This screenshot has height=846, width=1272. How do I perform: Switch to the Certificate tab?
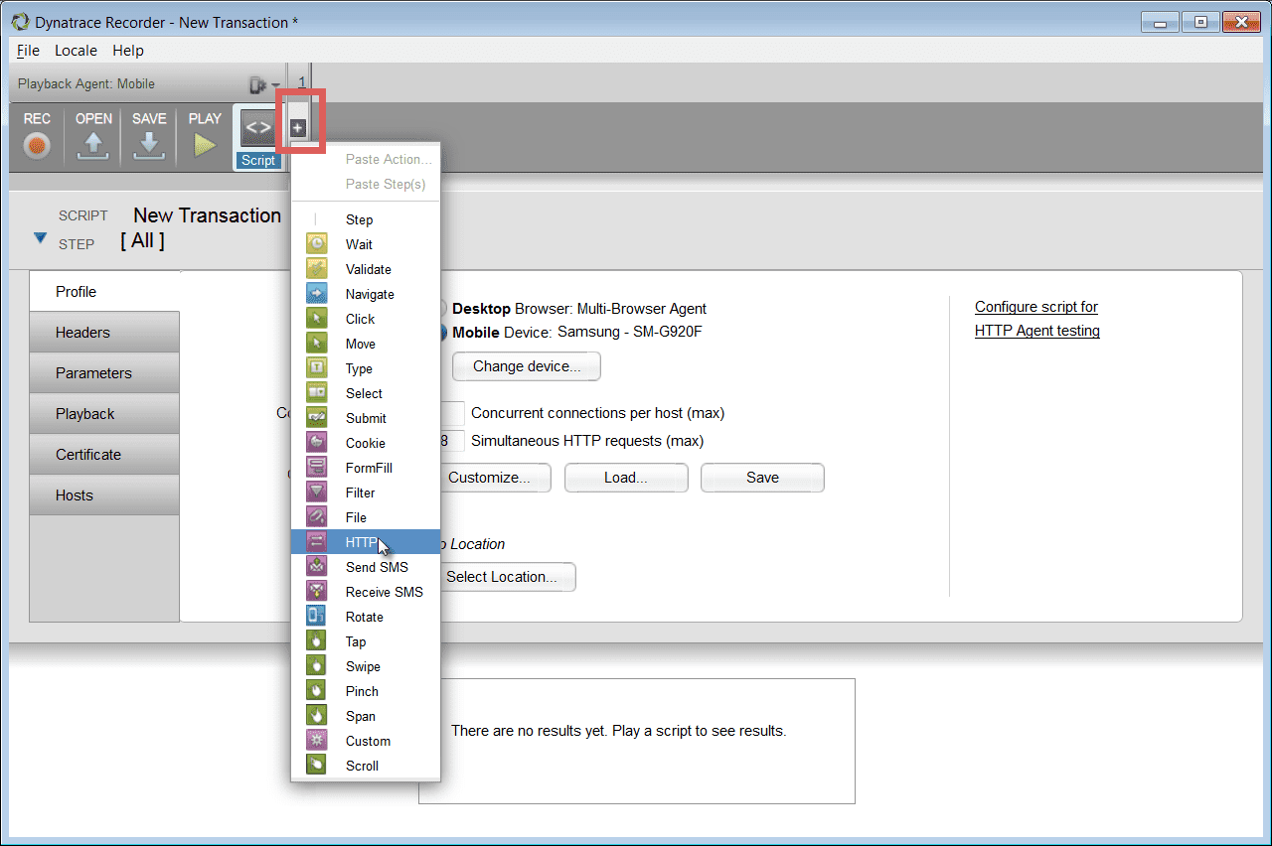[x=104, y=455]
